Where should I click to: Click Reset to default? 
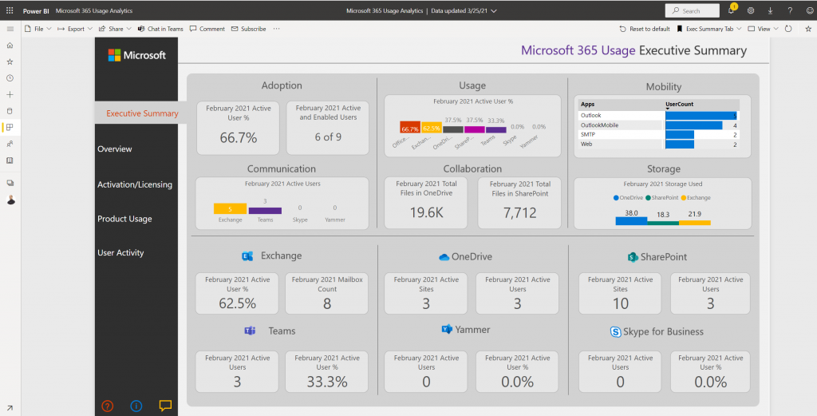coord(645,29)
